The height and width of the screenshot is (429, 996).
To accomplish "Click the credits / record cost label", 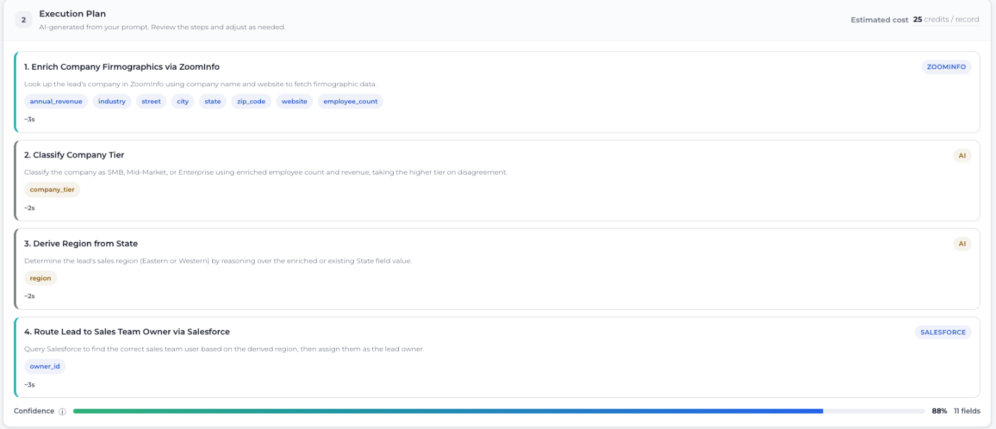I will 952,20.
